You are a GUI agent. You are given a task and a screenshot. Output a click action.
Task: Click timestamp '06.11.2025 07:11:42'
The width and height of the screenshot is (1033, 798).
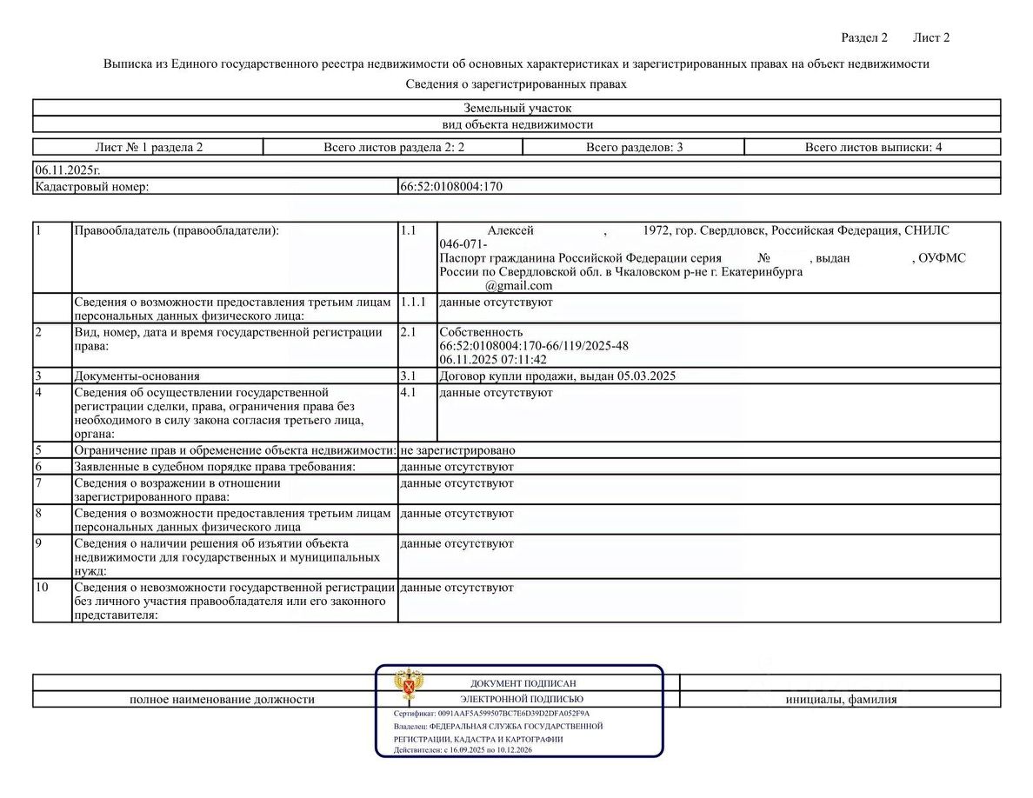(x=493, y=360)
